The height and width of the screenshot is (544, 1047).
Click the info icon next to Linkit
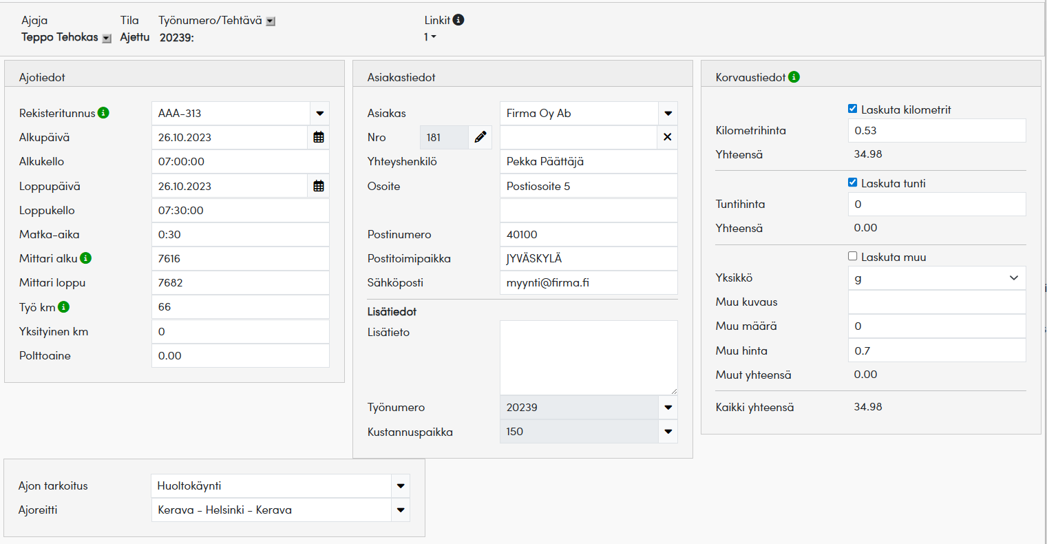458,20
